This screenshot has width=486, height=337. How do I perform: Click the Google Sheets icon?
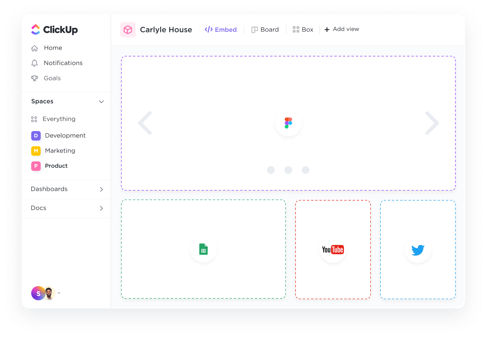click(204, 249)
